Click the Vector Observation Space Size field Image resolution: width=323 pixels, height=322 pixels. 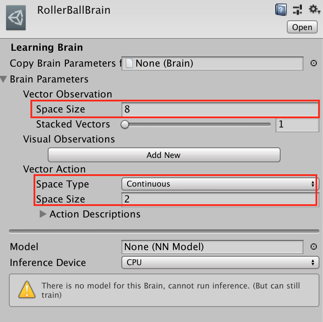tap(220, 109)
